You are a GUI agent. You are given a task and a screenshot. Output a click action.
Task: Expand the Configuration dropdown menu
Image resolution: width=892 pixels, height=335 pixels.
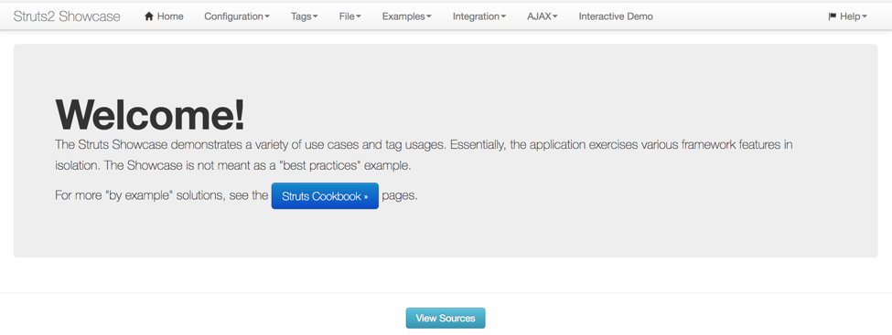(x=237, y=16)
